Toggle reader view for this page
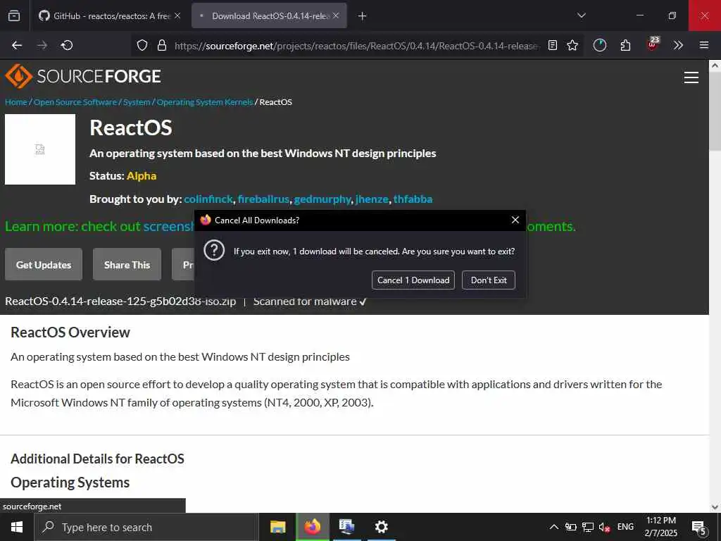The width and height of the screenshot is (721, 541). pyautogui.click(x=553, y=45)
